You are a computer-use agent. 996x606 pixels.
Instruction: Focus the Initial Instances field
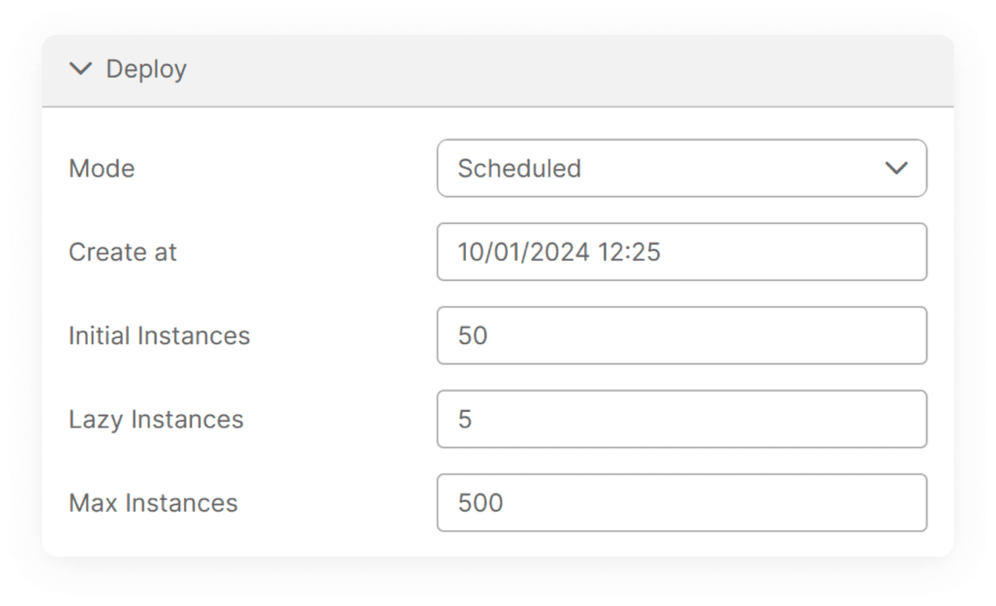(x=681, y=335)
